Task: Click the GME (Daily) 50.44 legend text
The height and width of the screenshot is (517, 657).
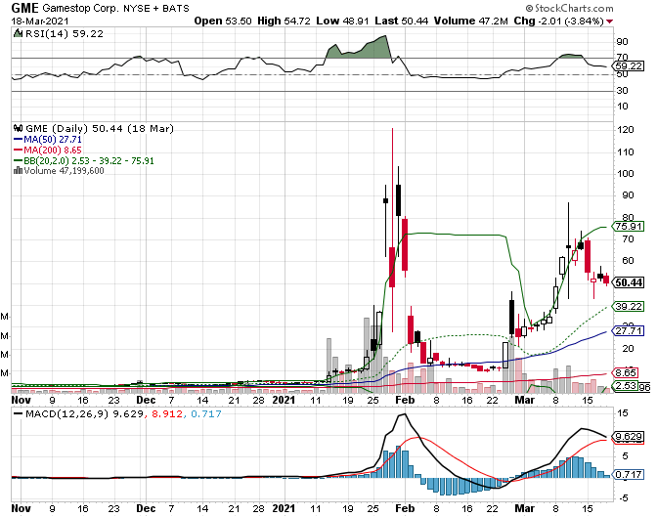Action: (x=100, y=129)
